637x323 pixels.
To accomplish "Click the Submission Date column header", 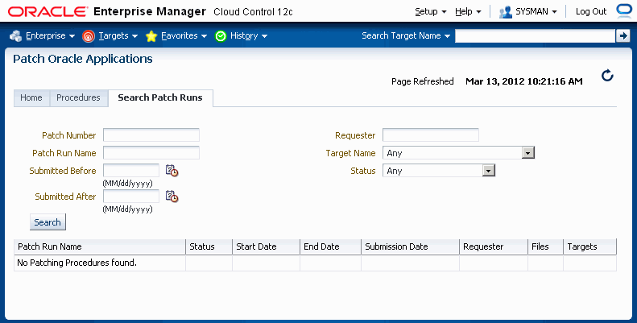I will (411, 246).
